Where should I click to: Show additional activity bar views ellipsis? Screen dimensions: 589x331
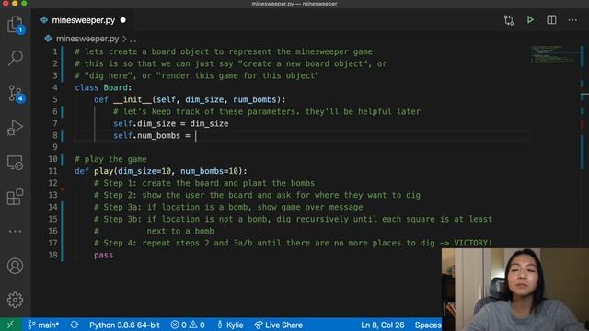click(15, 231)
